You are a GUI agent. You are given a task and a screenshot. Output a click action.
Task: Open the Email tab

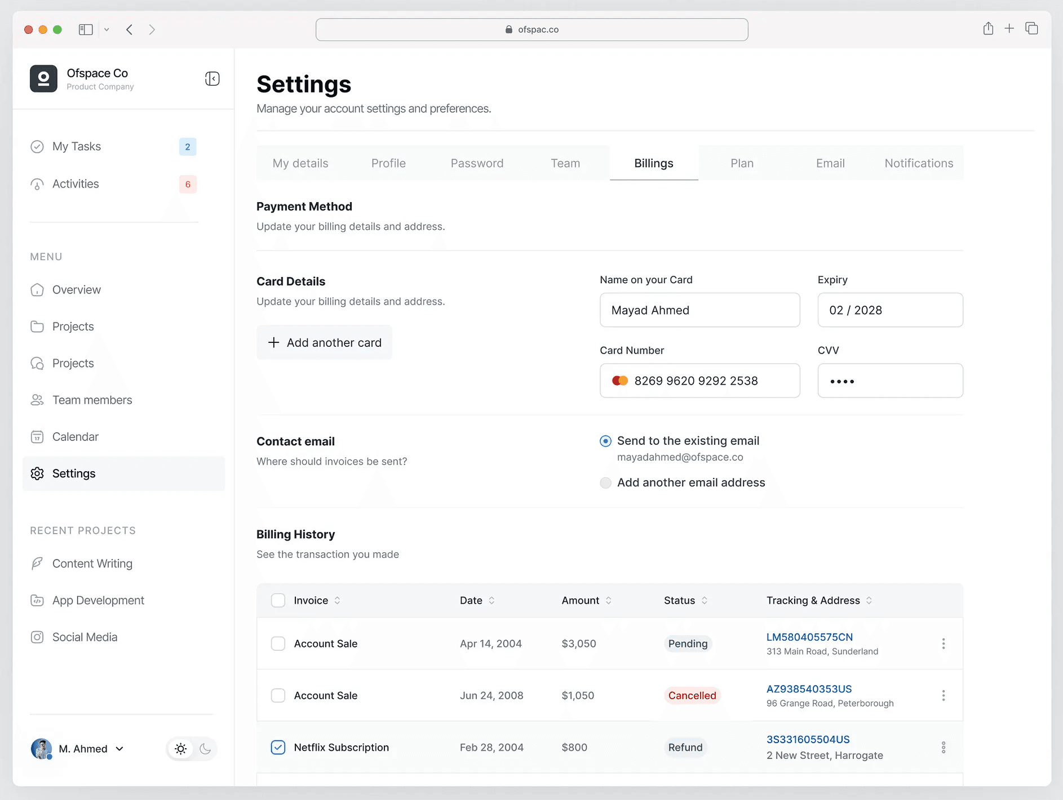(x=830, y=163)
